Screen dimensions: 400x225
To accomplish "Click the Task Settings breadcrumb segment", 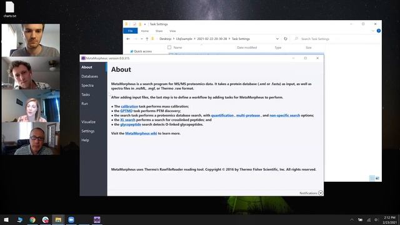I will click(241, 39).
